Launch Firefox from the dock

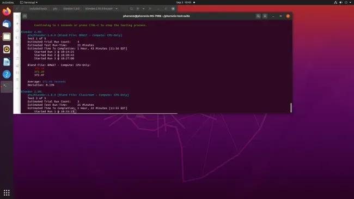click(x=7, y=11)
